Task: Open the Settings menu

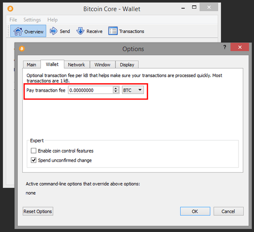Action: point(32,20)
